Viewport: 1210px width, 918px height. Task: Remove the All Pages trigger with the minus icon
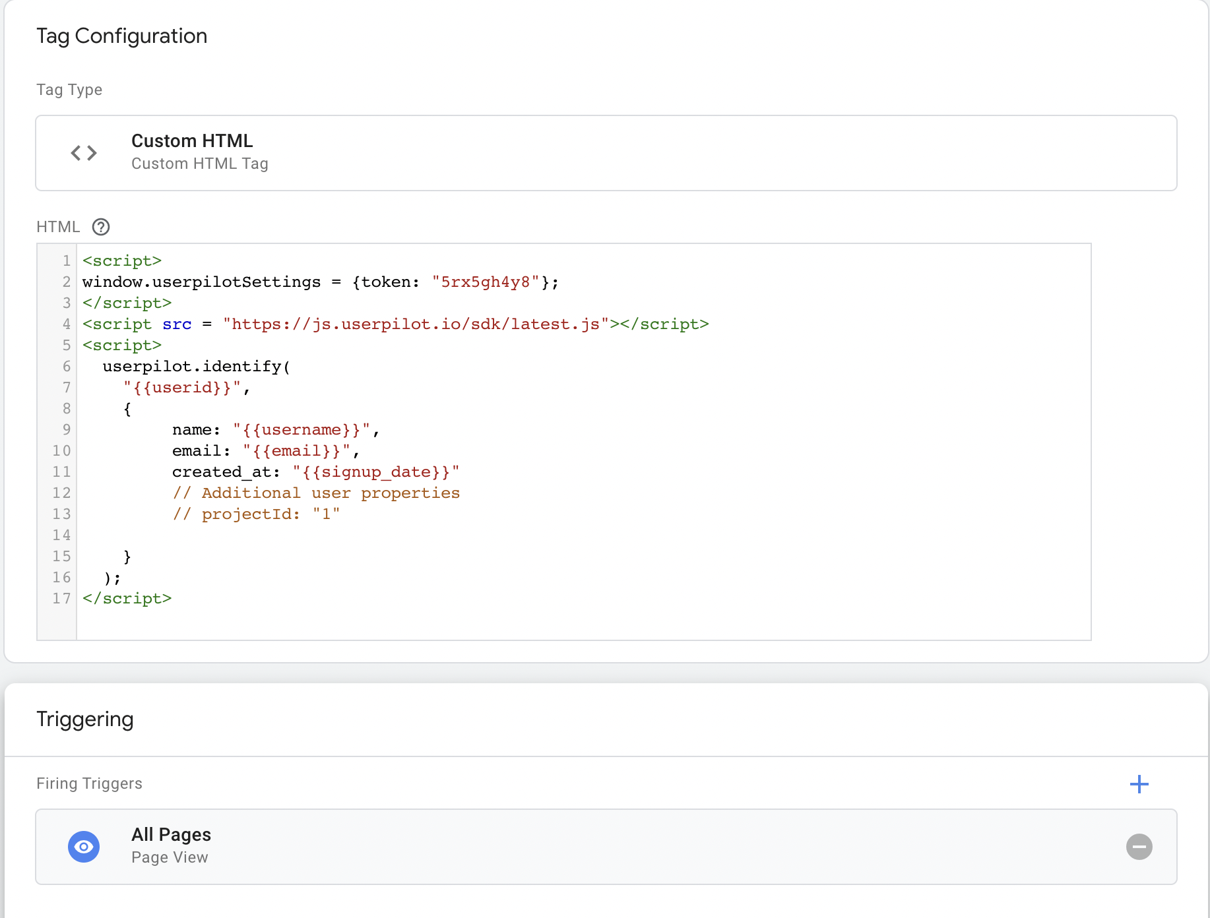click(x=1139, y=847)
